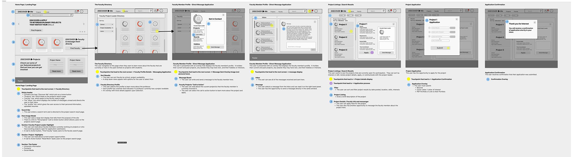
Task: Click the DISCOVER Me logo in Faculty Directory header
Action: click(105, 11)
